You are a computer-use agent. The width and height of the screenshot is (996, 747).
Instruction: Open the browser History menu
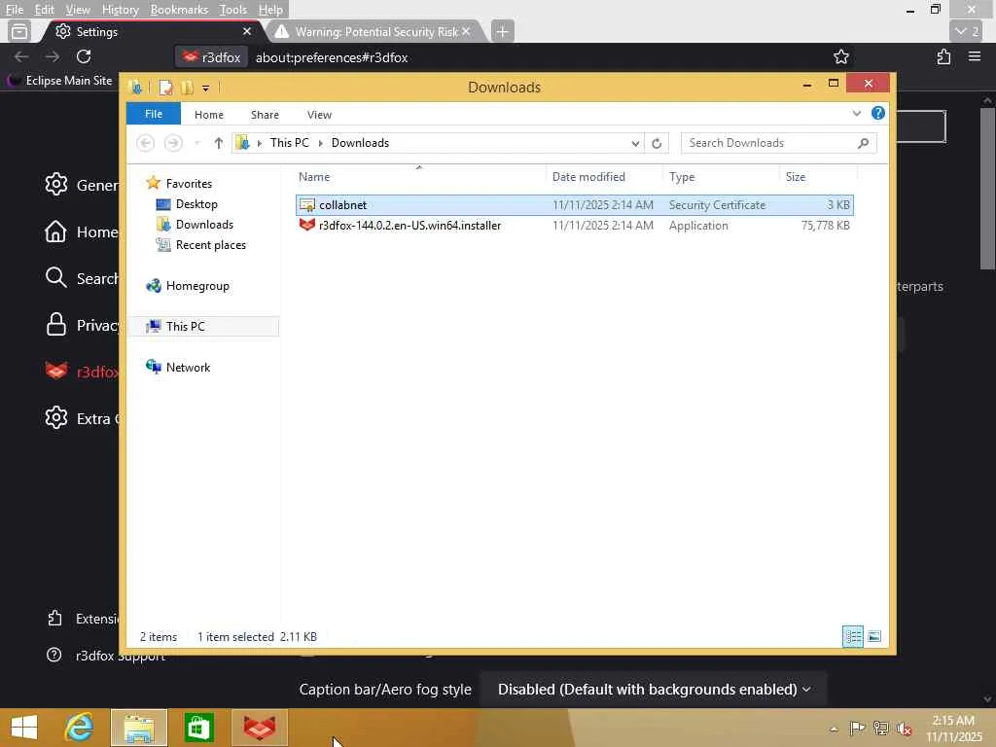[x=120, y=10]
